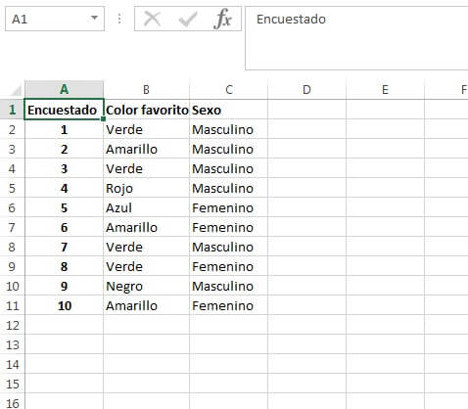This screenshot has width=468, height=409.
Task: Select row 11 header
Action: click(13, 305)
